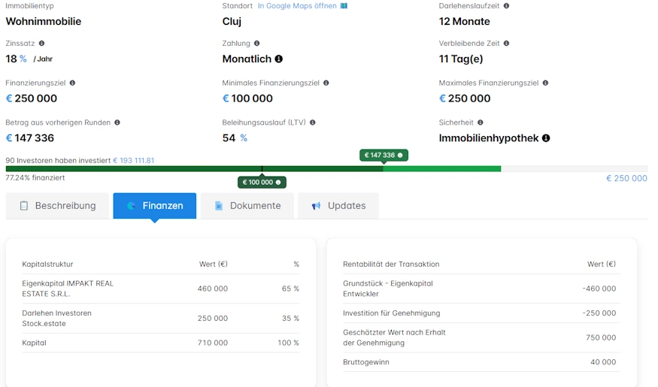This screenshot has height=387, width=658.
Task: Click info icon beside Betrag aus vorherigen Runden
Action: (117, 122)
